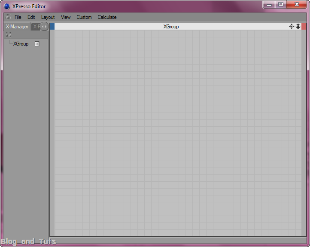The height and width of the screenshot is (247, 310).
Task: Click the move/pan icon in XGroup header
Action: 292,26
